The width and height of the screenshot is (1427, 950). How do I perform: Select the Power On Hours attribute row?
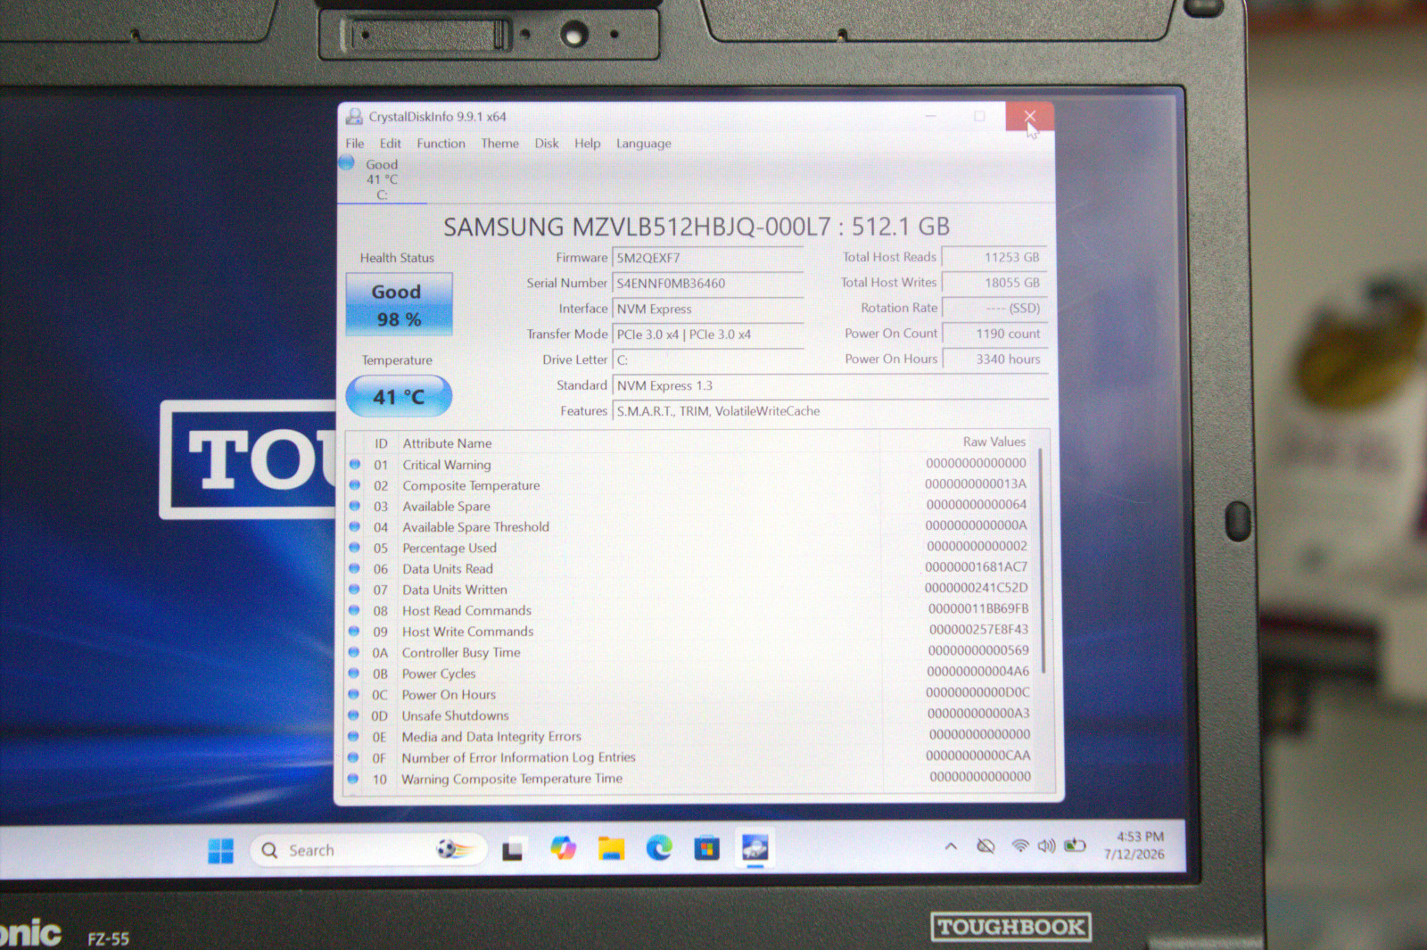pyautogui.click(x=690, y=694)
